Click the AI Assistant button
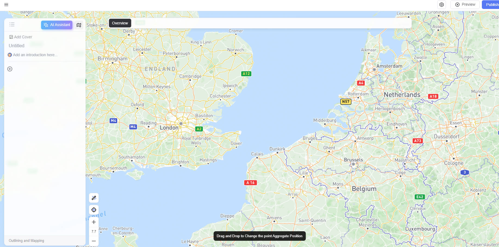The width and height of the screenshot is (499, 247). 57,25
